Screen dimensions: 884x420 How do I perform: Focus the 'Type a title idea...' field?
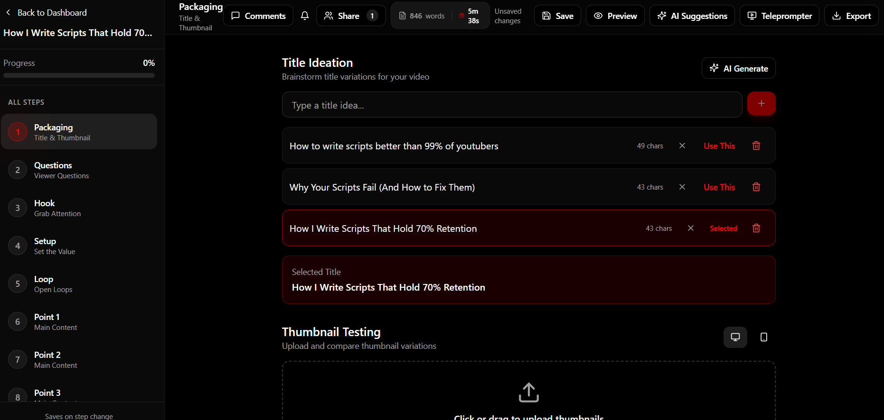pyautogui.click(x=512, y=105)
